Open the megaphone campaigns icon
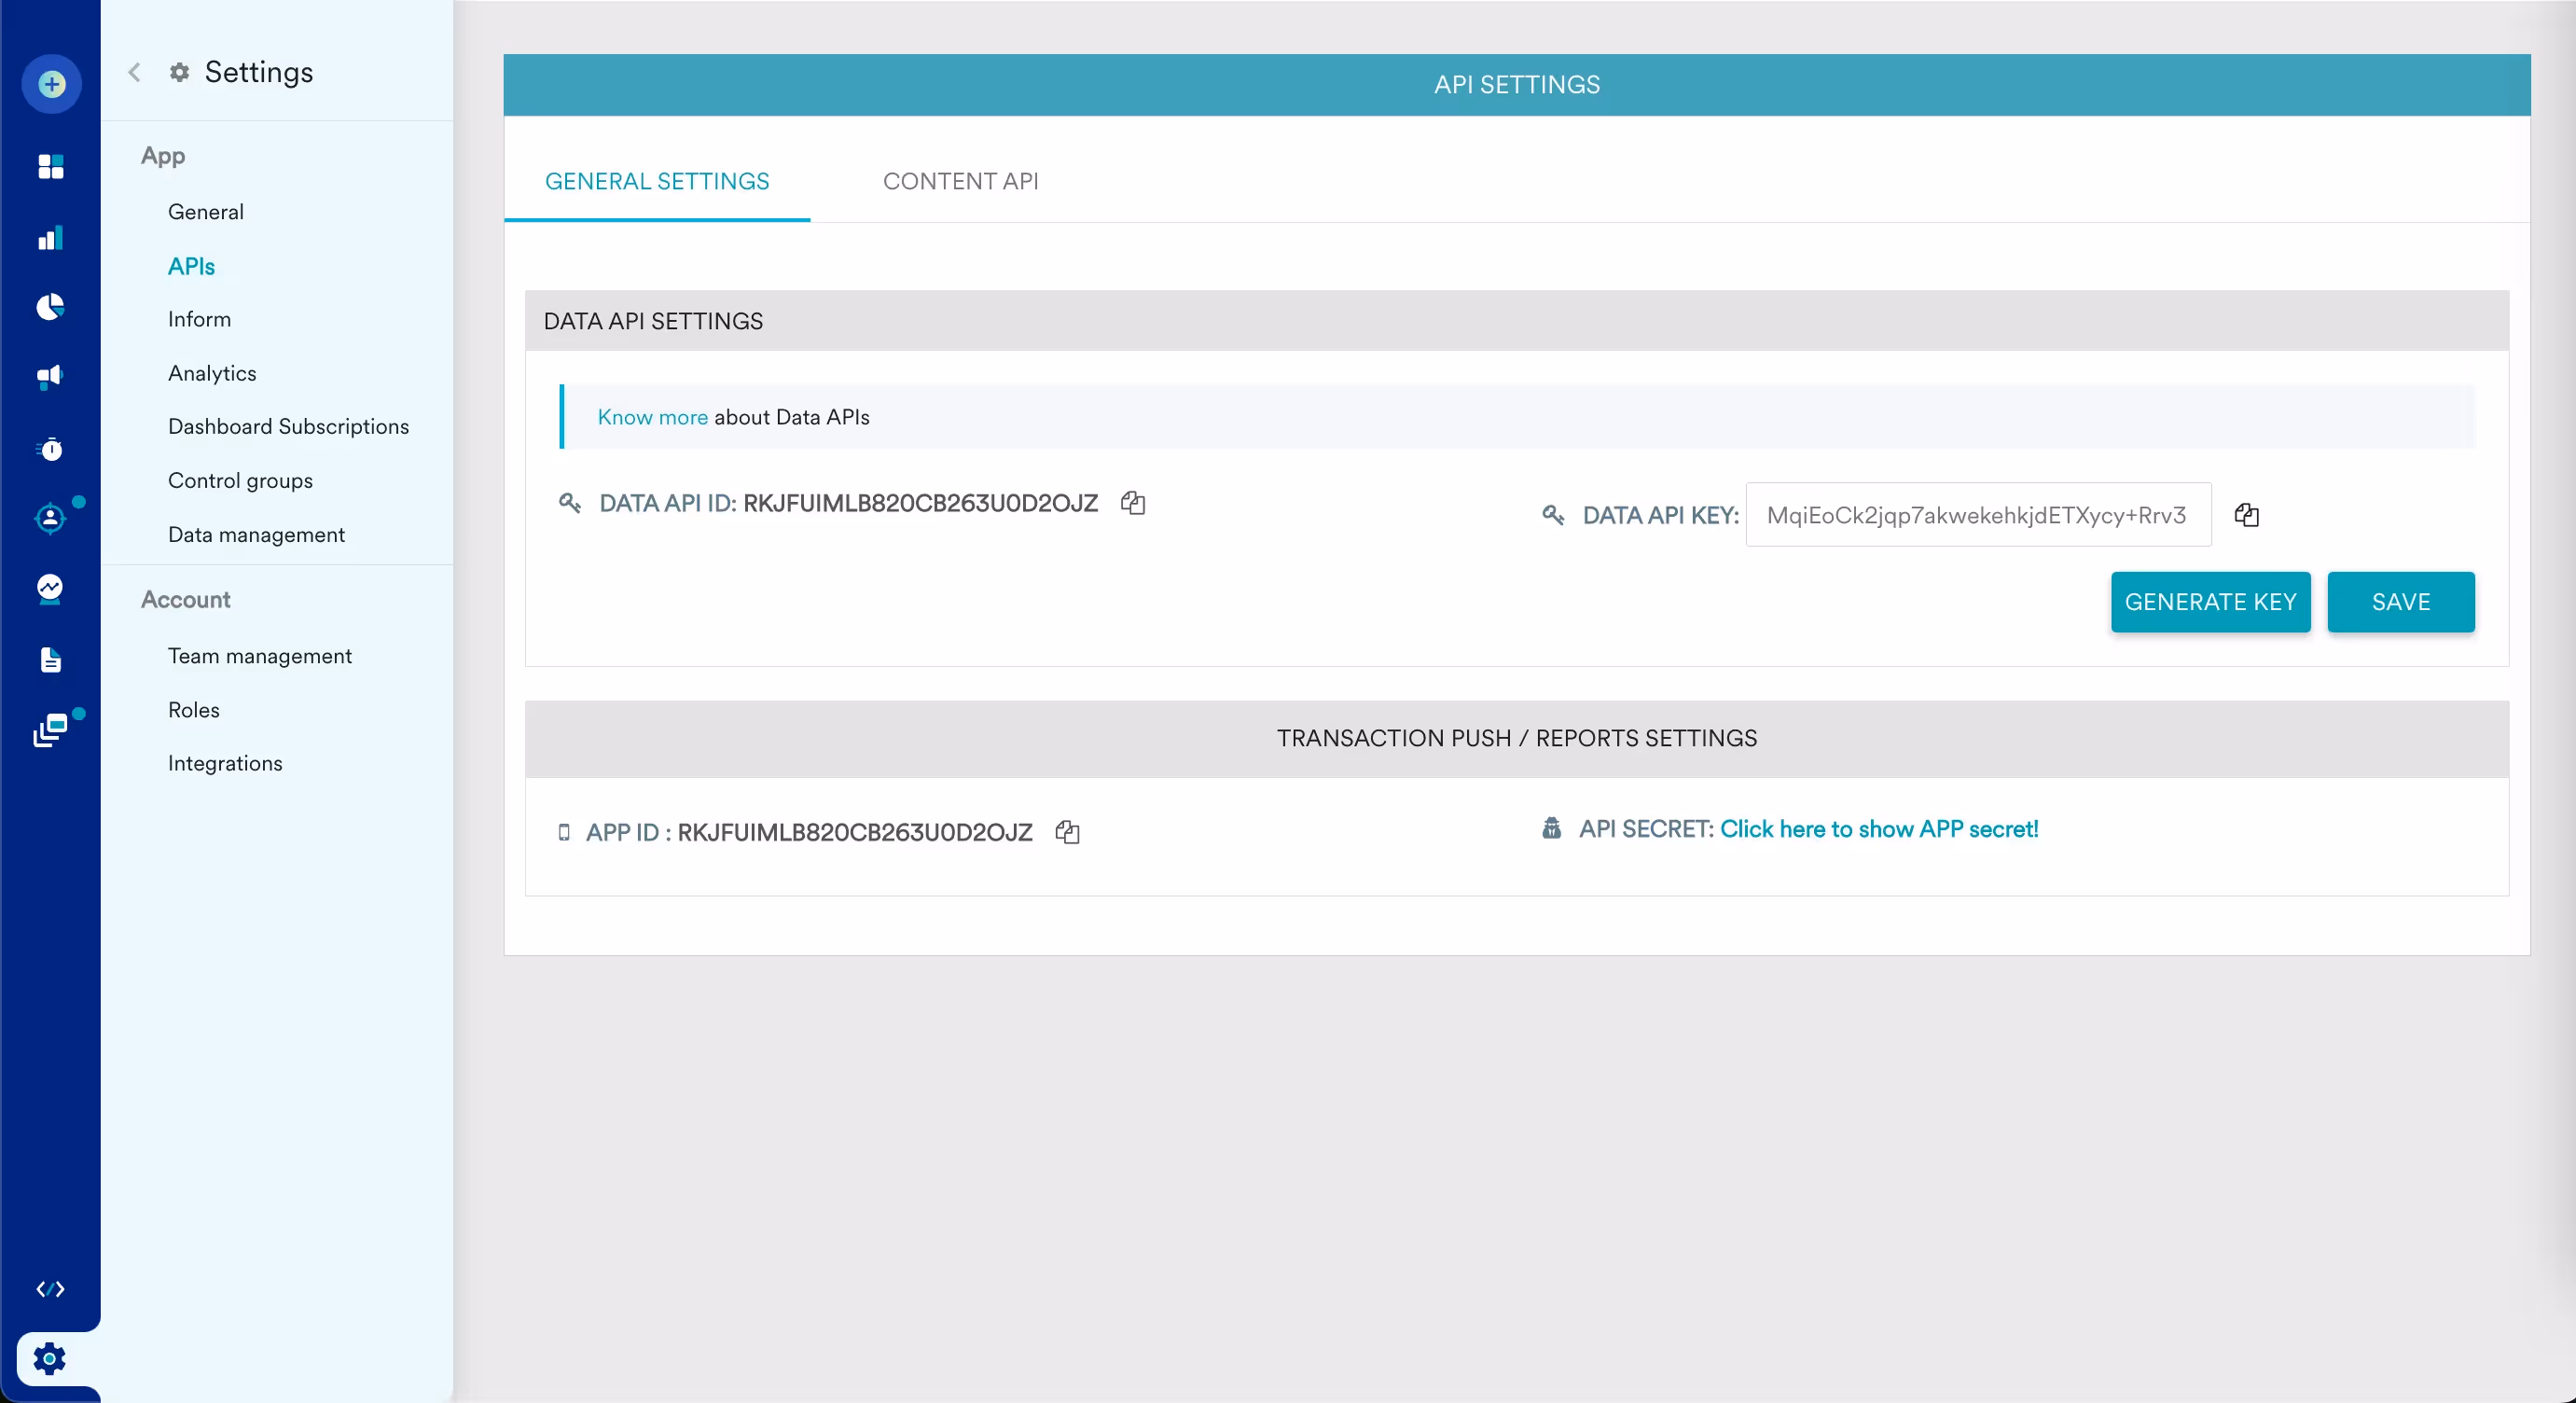Image resolution: width=2576 pixels, height=1403 pixels. [x=50, y=377]
